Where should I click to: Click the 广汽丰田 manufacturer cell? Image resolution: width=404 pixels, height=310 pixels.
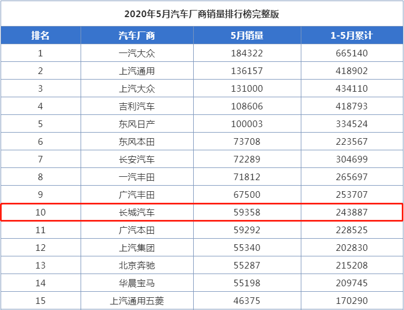137,195
